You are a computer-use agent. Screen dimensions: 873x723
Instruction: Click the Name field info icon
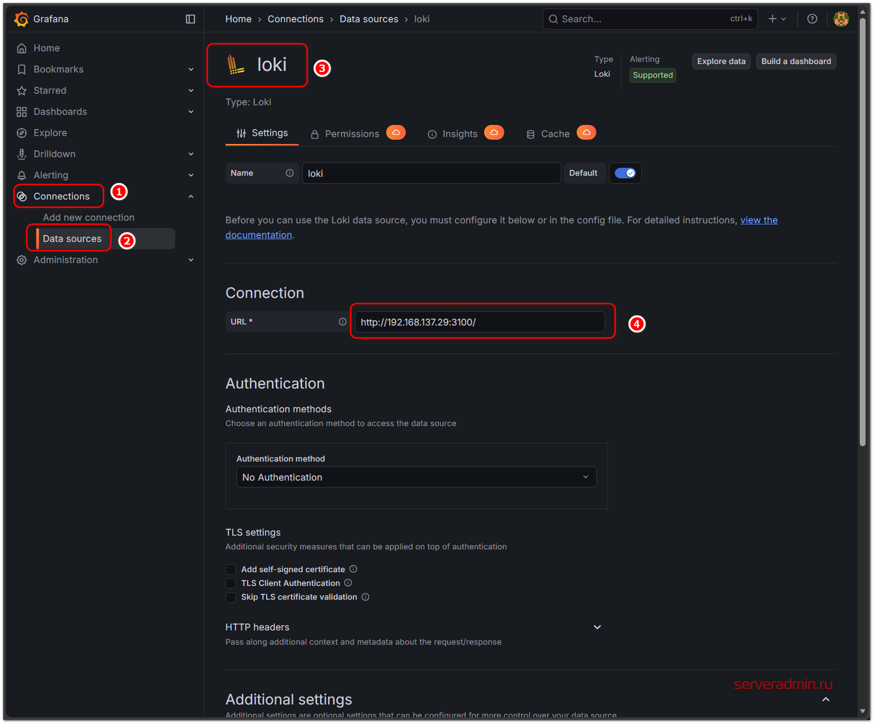pos(289,173)
